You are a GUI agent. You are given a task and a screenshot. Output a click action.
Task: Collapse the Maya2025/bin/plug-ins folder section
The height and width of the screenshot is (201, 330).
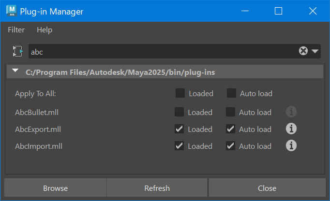[15, 71]
